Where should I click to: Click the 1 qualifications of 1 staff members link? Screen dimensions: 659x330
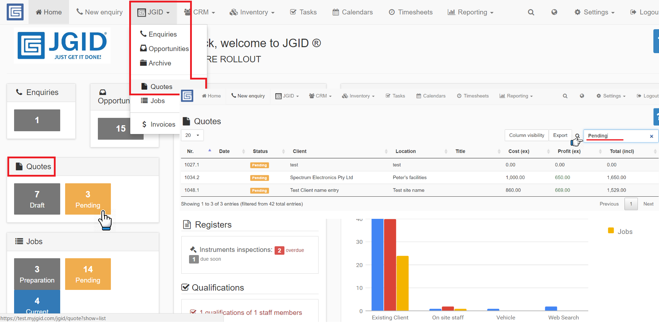coord(251,312)
